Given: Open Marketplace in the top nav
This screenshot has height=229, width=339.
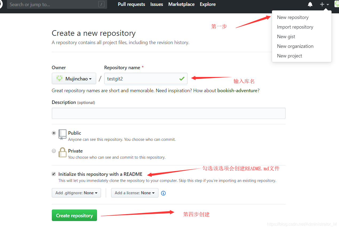Looking at the screenshot, I should pos(181,4).
